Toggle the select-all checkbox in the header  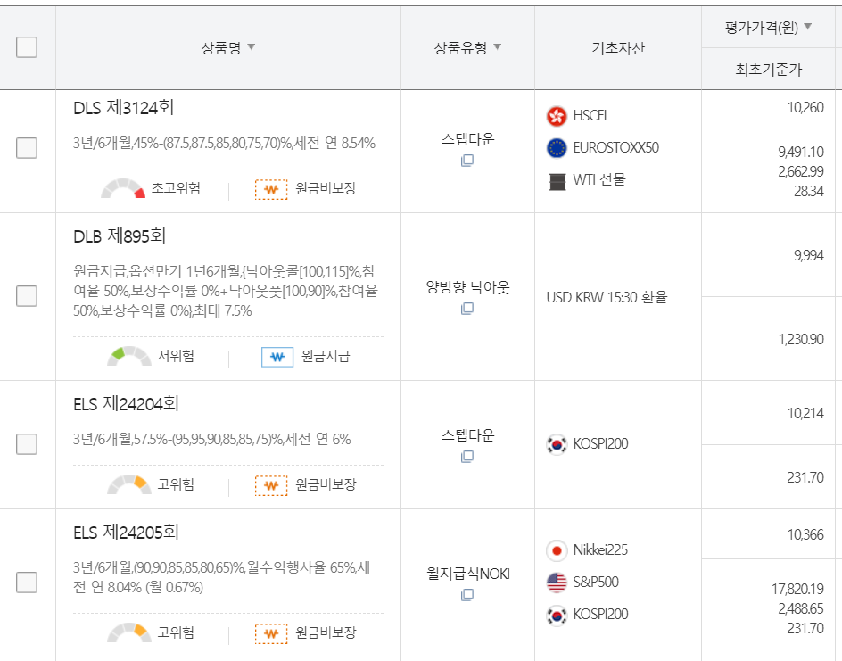(28, 45)
